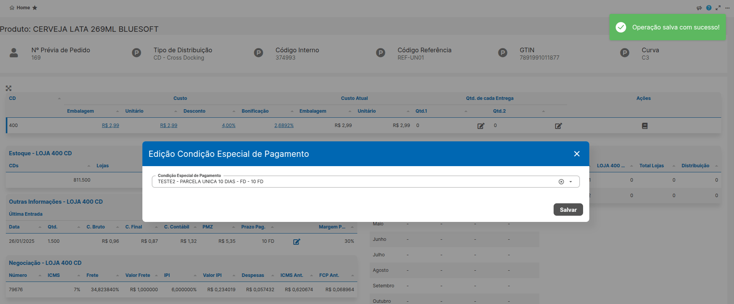Image resolution: width=734 pixels, height=304 pixels.
Task: Open the R$ 2,99 Embalagem cost link
Action: coord(111,125)
